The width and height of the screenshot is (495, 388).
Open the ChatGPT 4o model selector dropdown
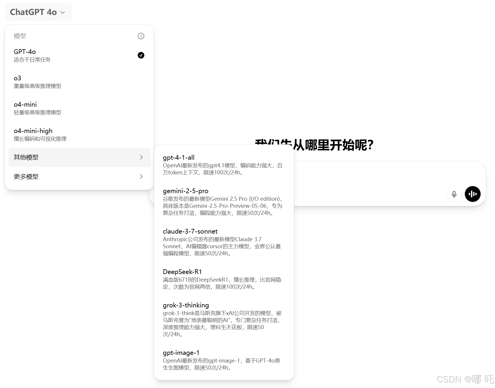38,12
